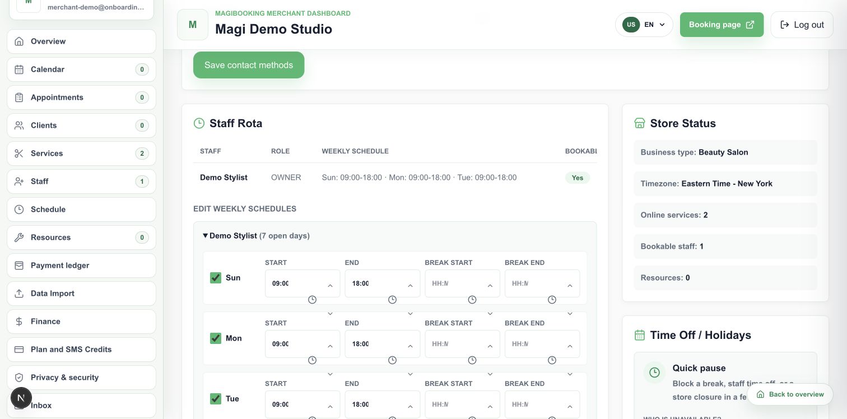The height and width of the screenshot is (419, 847).
Task: Go to the Appointments section
Action: [x=81, y=97]
